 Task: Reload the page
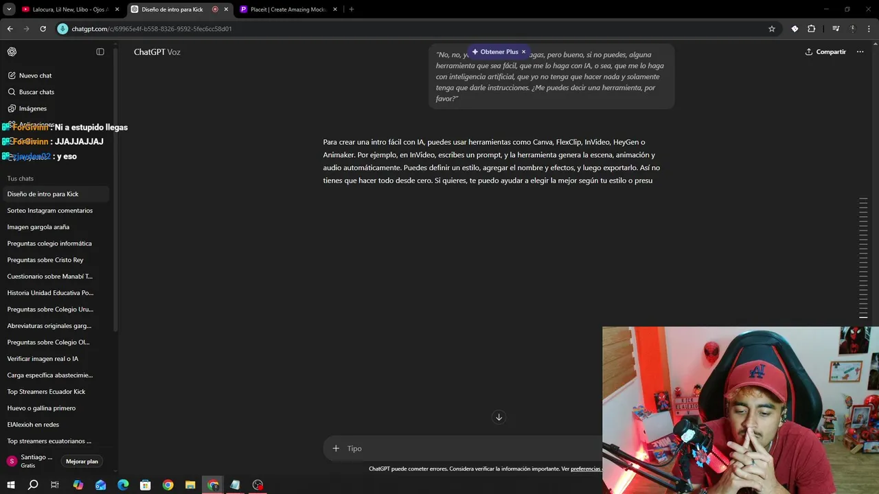43,29
